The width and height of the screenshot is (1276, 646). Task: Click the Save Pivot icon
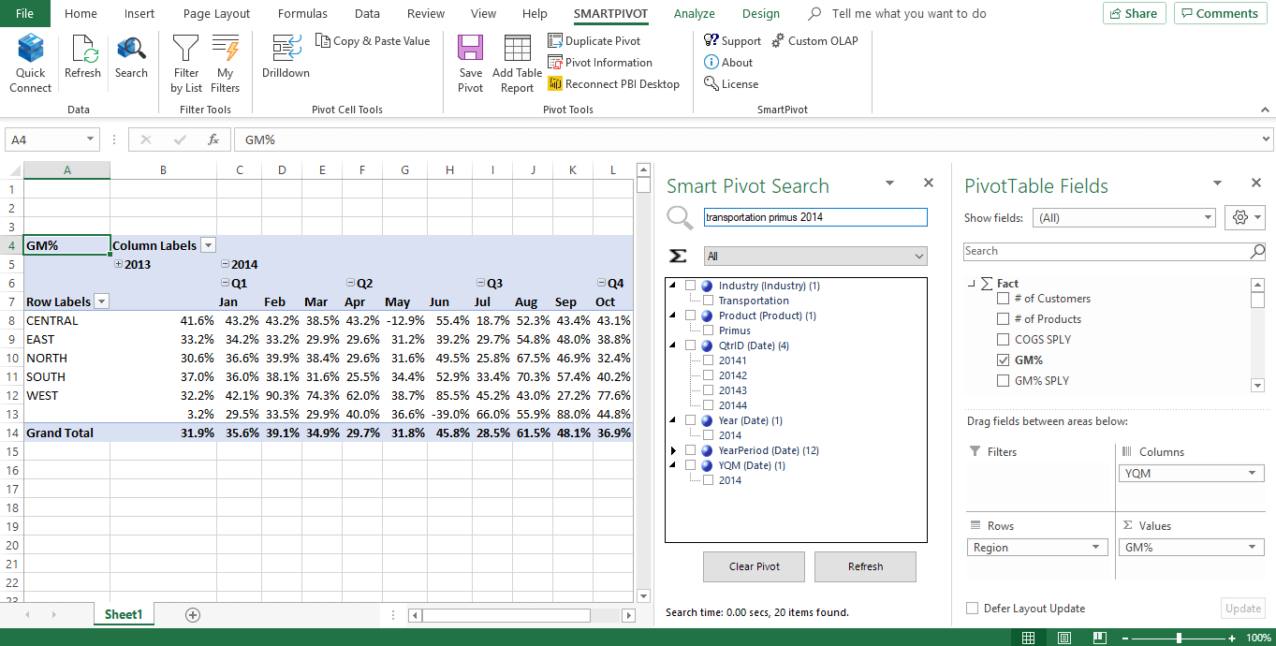(x=470, y=61)
